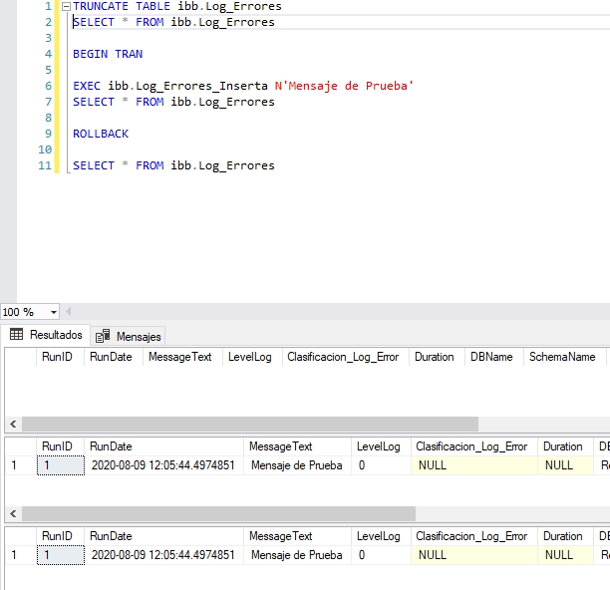
Task: Select the RunID cell in second grid
Action: pyautogui.click(x=61, y=465)
